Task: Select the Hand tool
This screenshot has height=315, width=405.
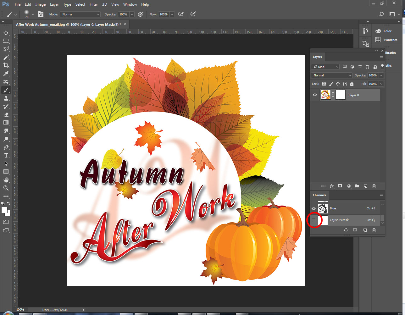Action: tap(6, 180)
